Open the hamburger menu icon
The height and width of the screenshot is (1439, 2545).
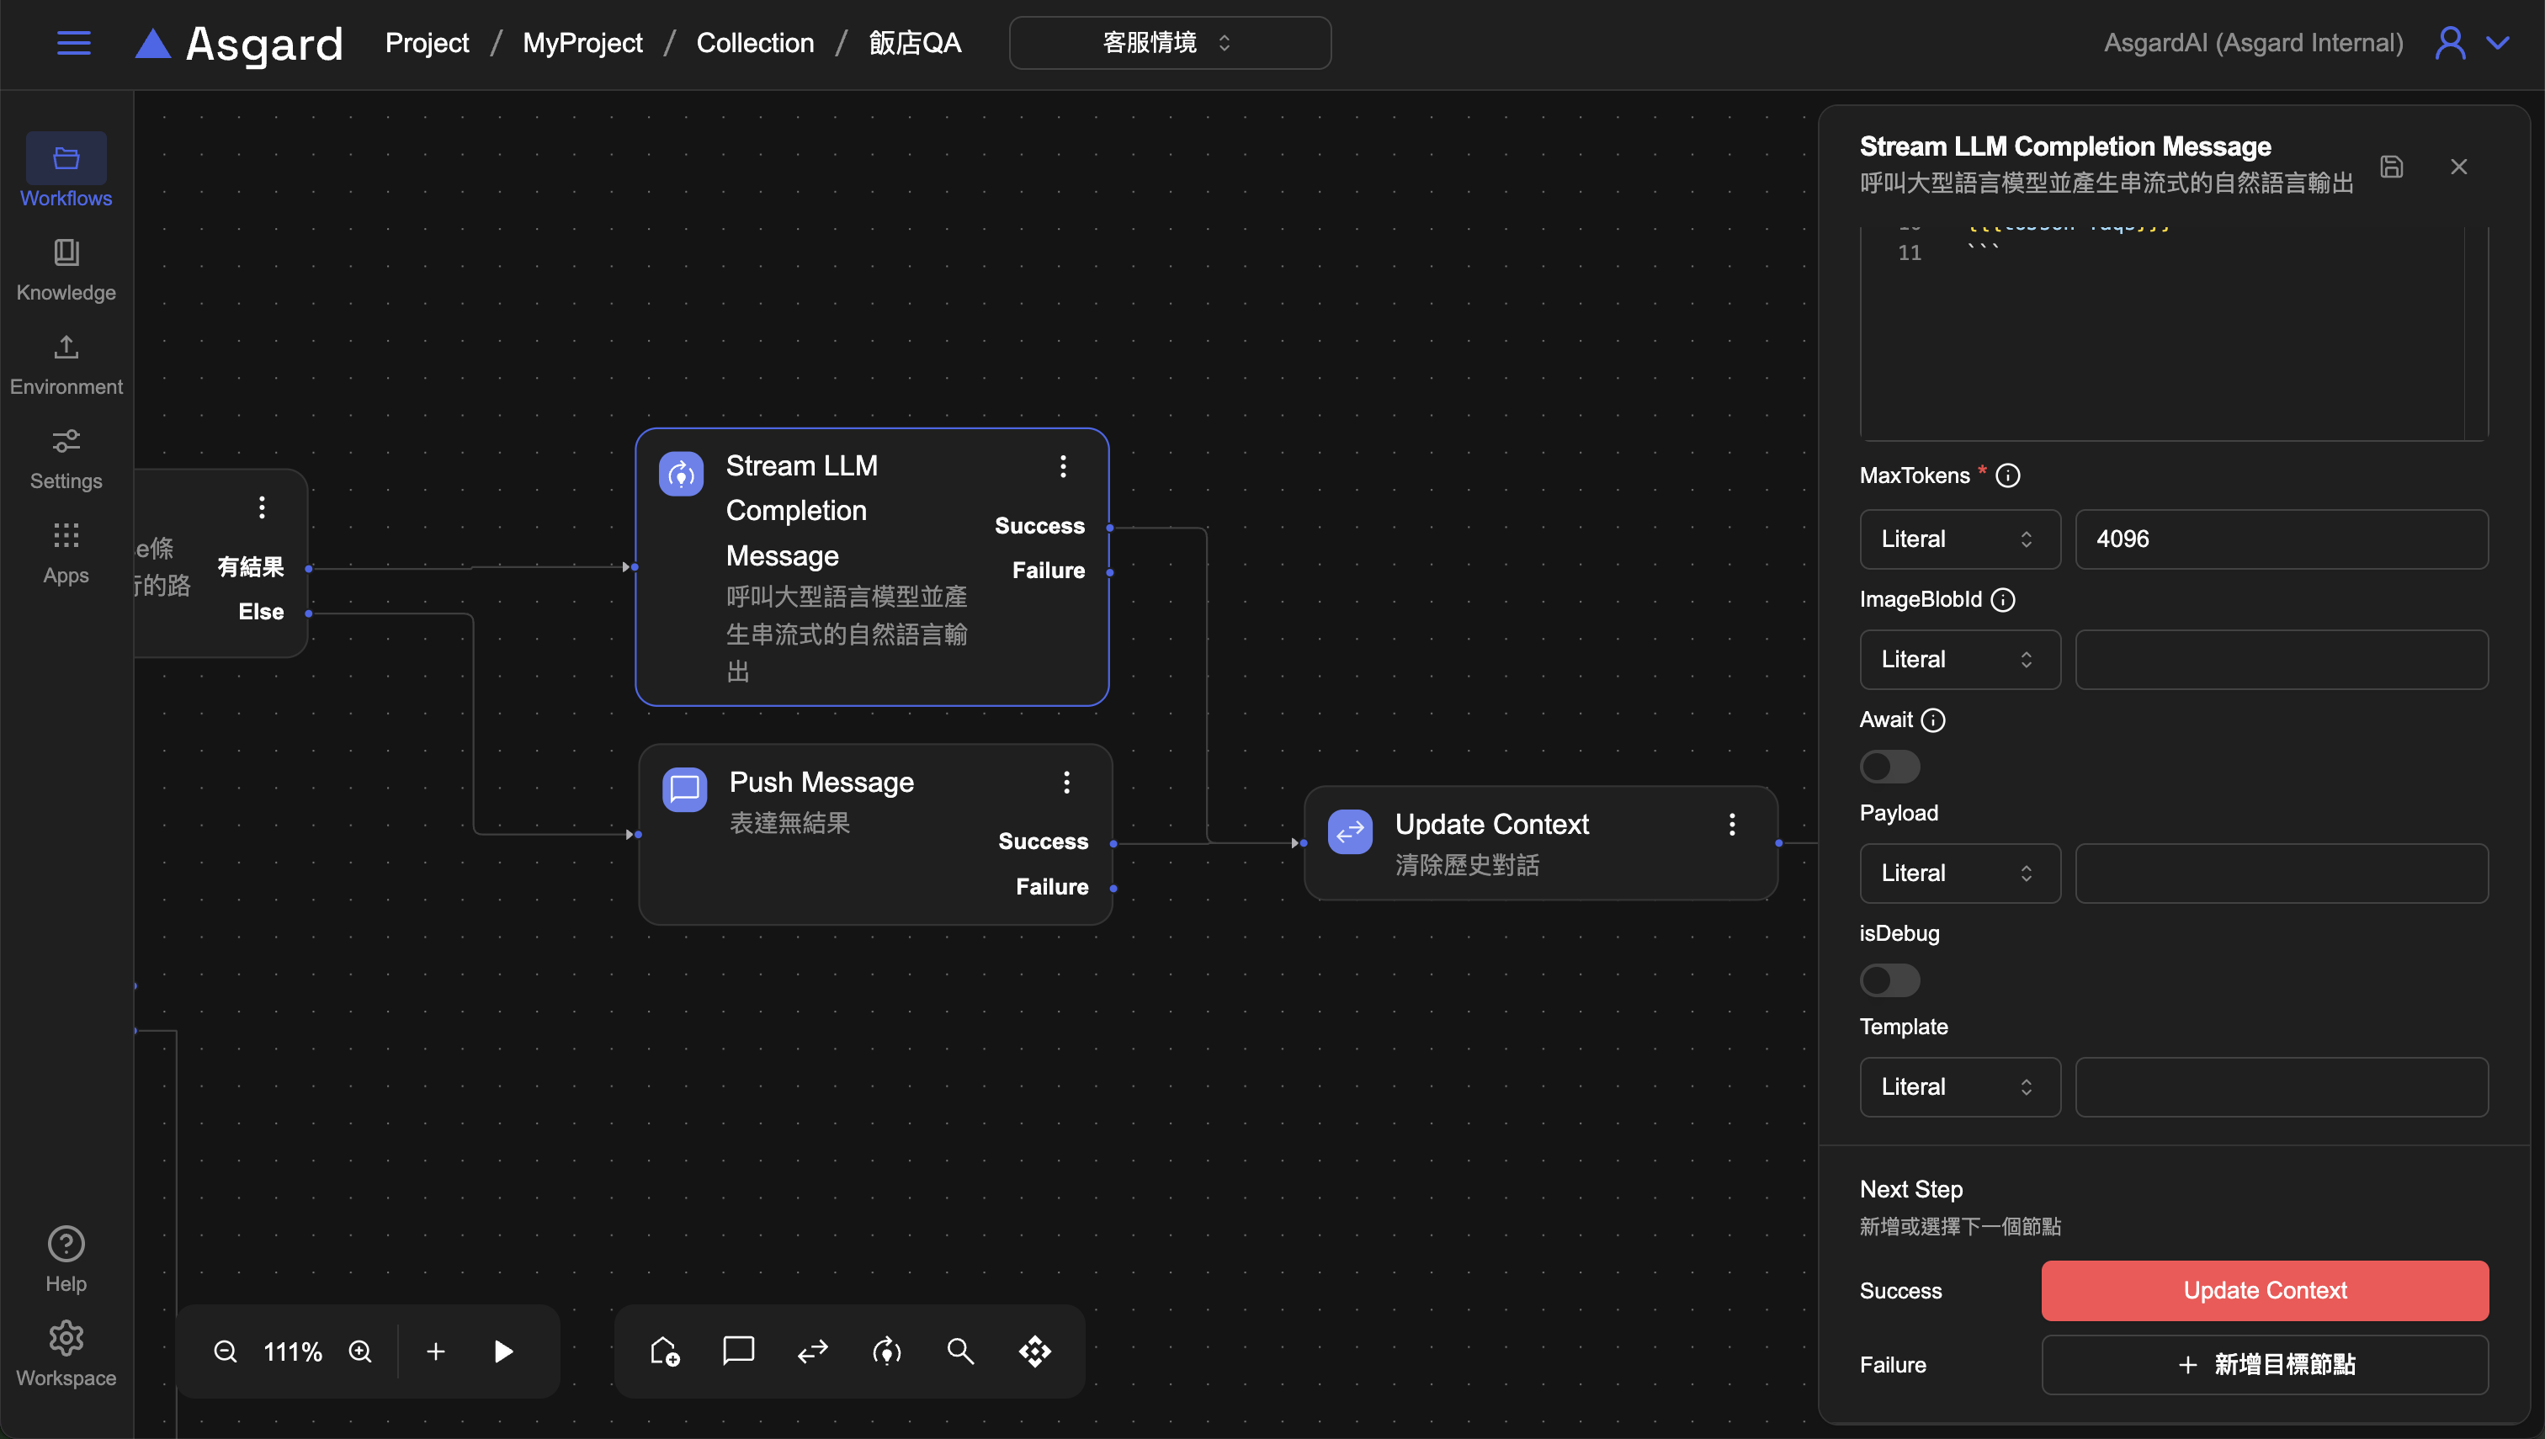click(74, 43)
